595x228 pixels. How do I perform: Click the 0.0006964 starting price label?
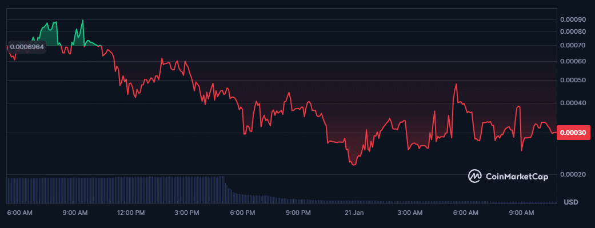(26, 47)
